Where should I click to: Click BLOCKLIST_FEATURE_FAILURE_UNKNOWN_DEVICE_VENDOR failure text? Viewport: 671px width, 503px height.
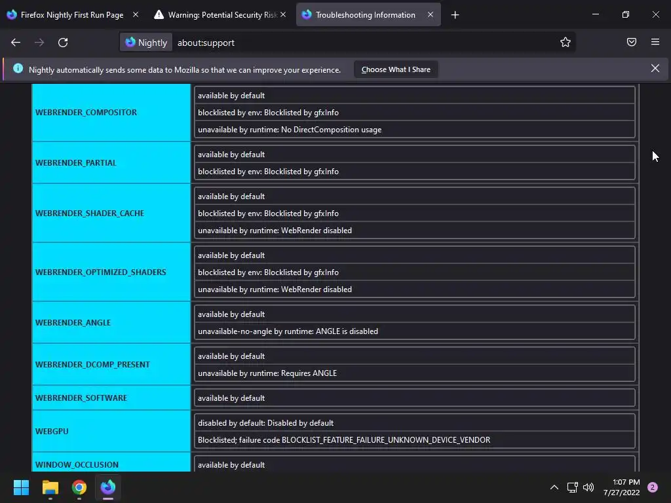tap(386, 440)
